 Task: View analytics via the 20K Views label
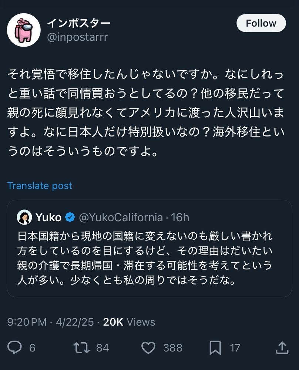point(129,322)
